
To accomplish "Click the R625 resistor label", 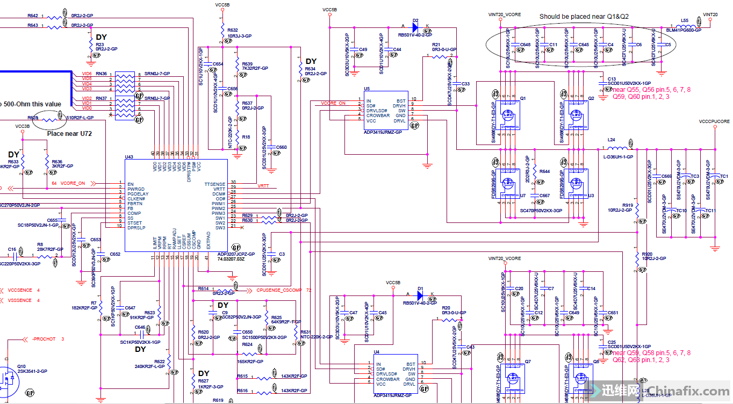I will (276, 318).
